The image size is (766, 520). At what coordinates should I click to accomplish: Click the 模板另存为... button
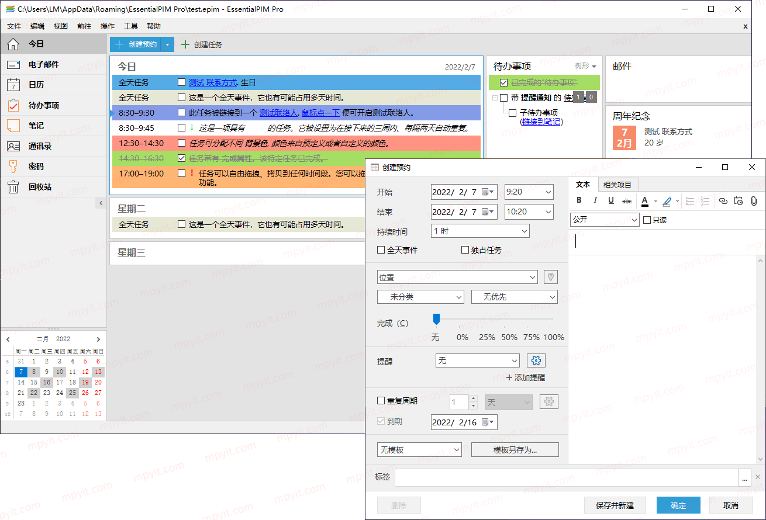[x=515, y=449]
